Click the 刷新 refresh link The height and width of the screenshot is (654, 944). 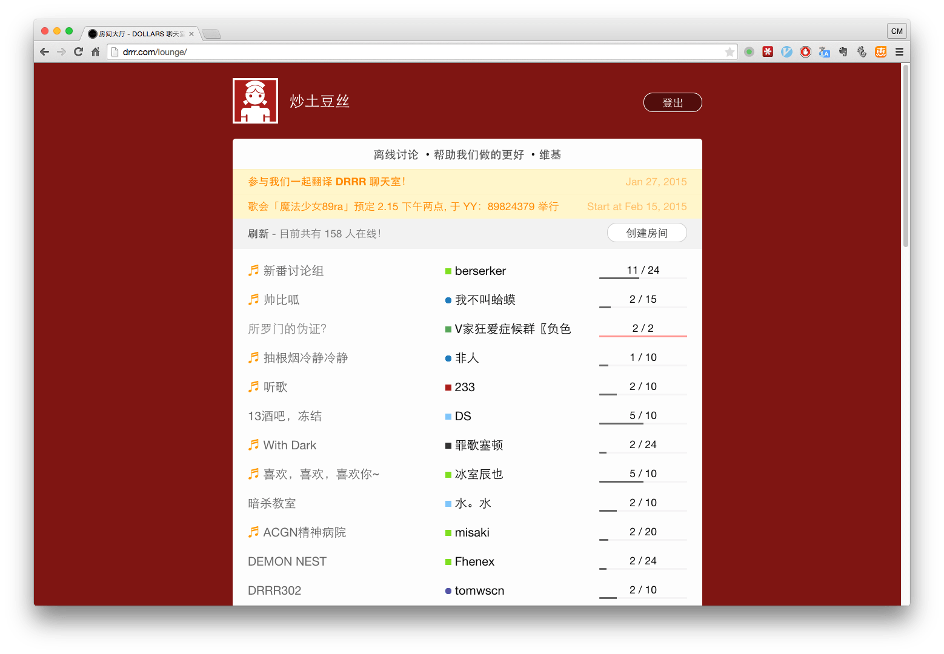click(258, 234)
